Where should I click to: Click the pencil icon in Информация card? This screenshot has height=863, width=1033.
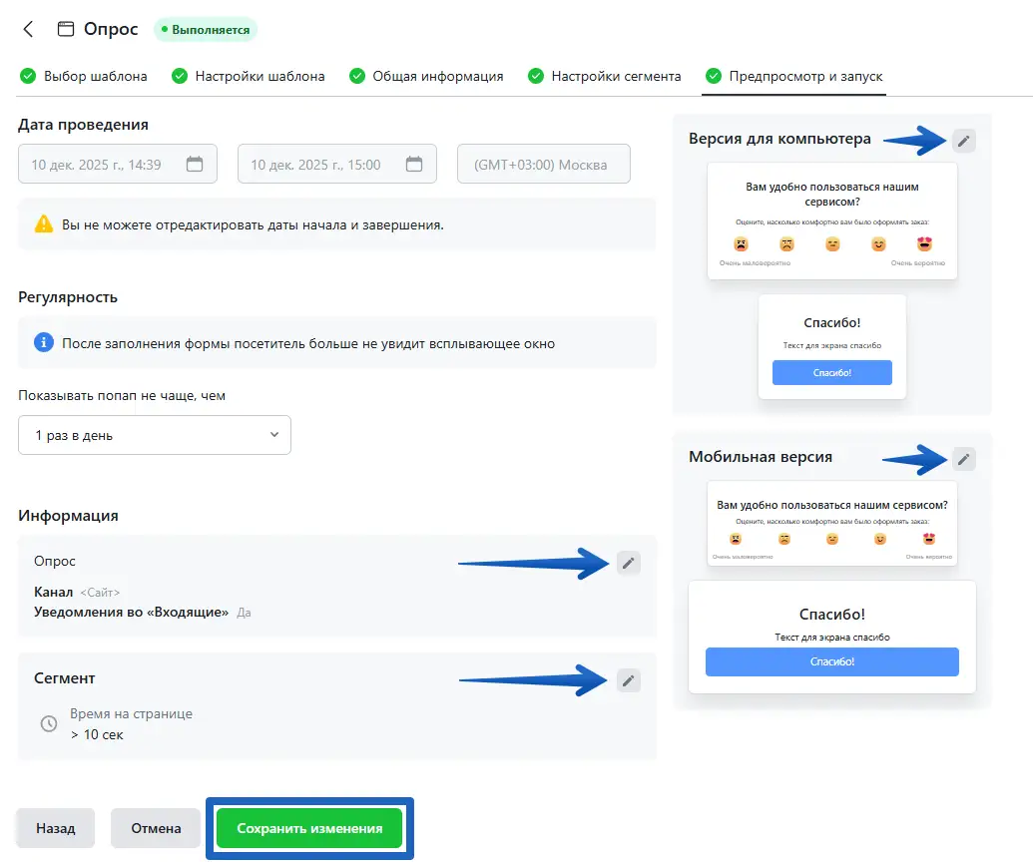point(628,564)
